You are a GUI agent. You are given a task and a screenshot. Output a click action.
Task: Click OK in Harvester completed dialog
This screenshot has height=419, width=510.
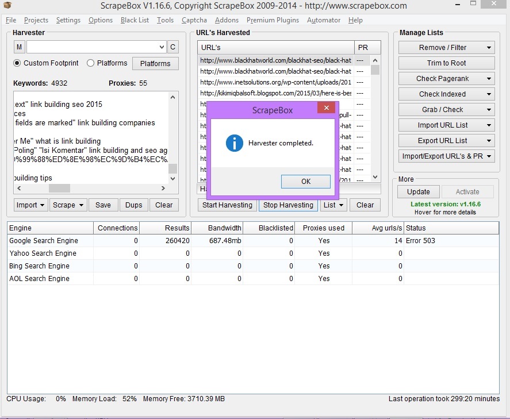coord(306,182)
